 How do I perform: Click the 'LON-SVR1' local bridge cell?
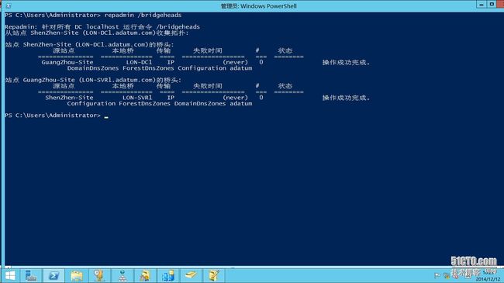coord(137,98)
